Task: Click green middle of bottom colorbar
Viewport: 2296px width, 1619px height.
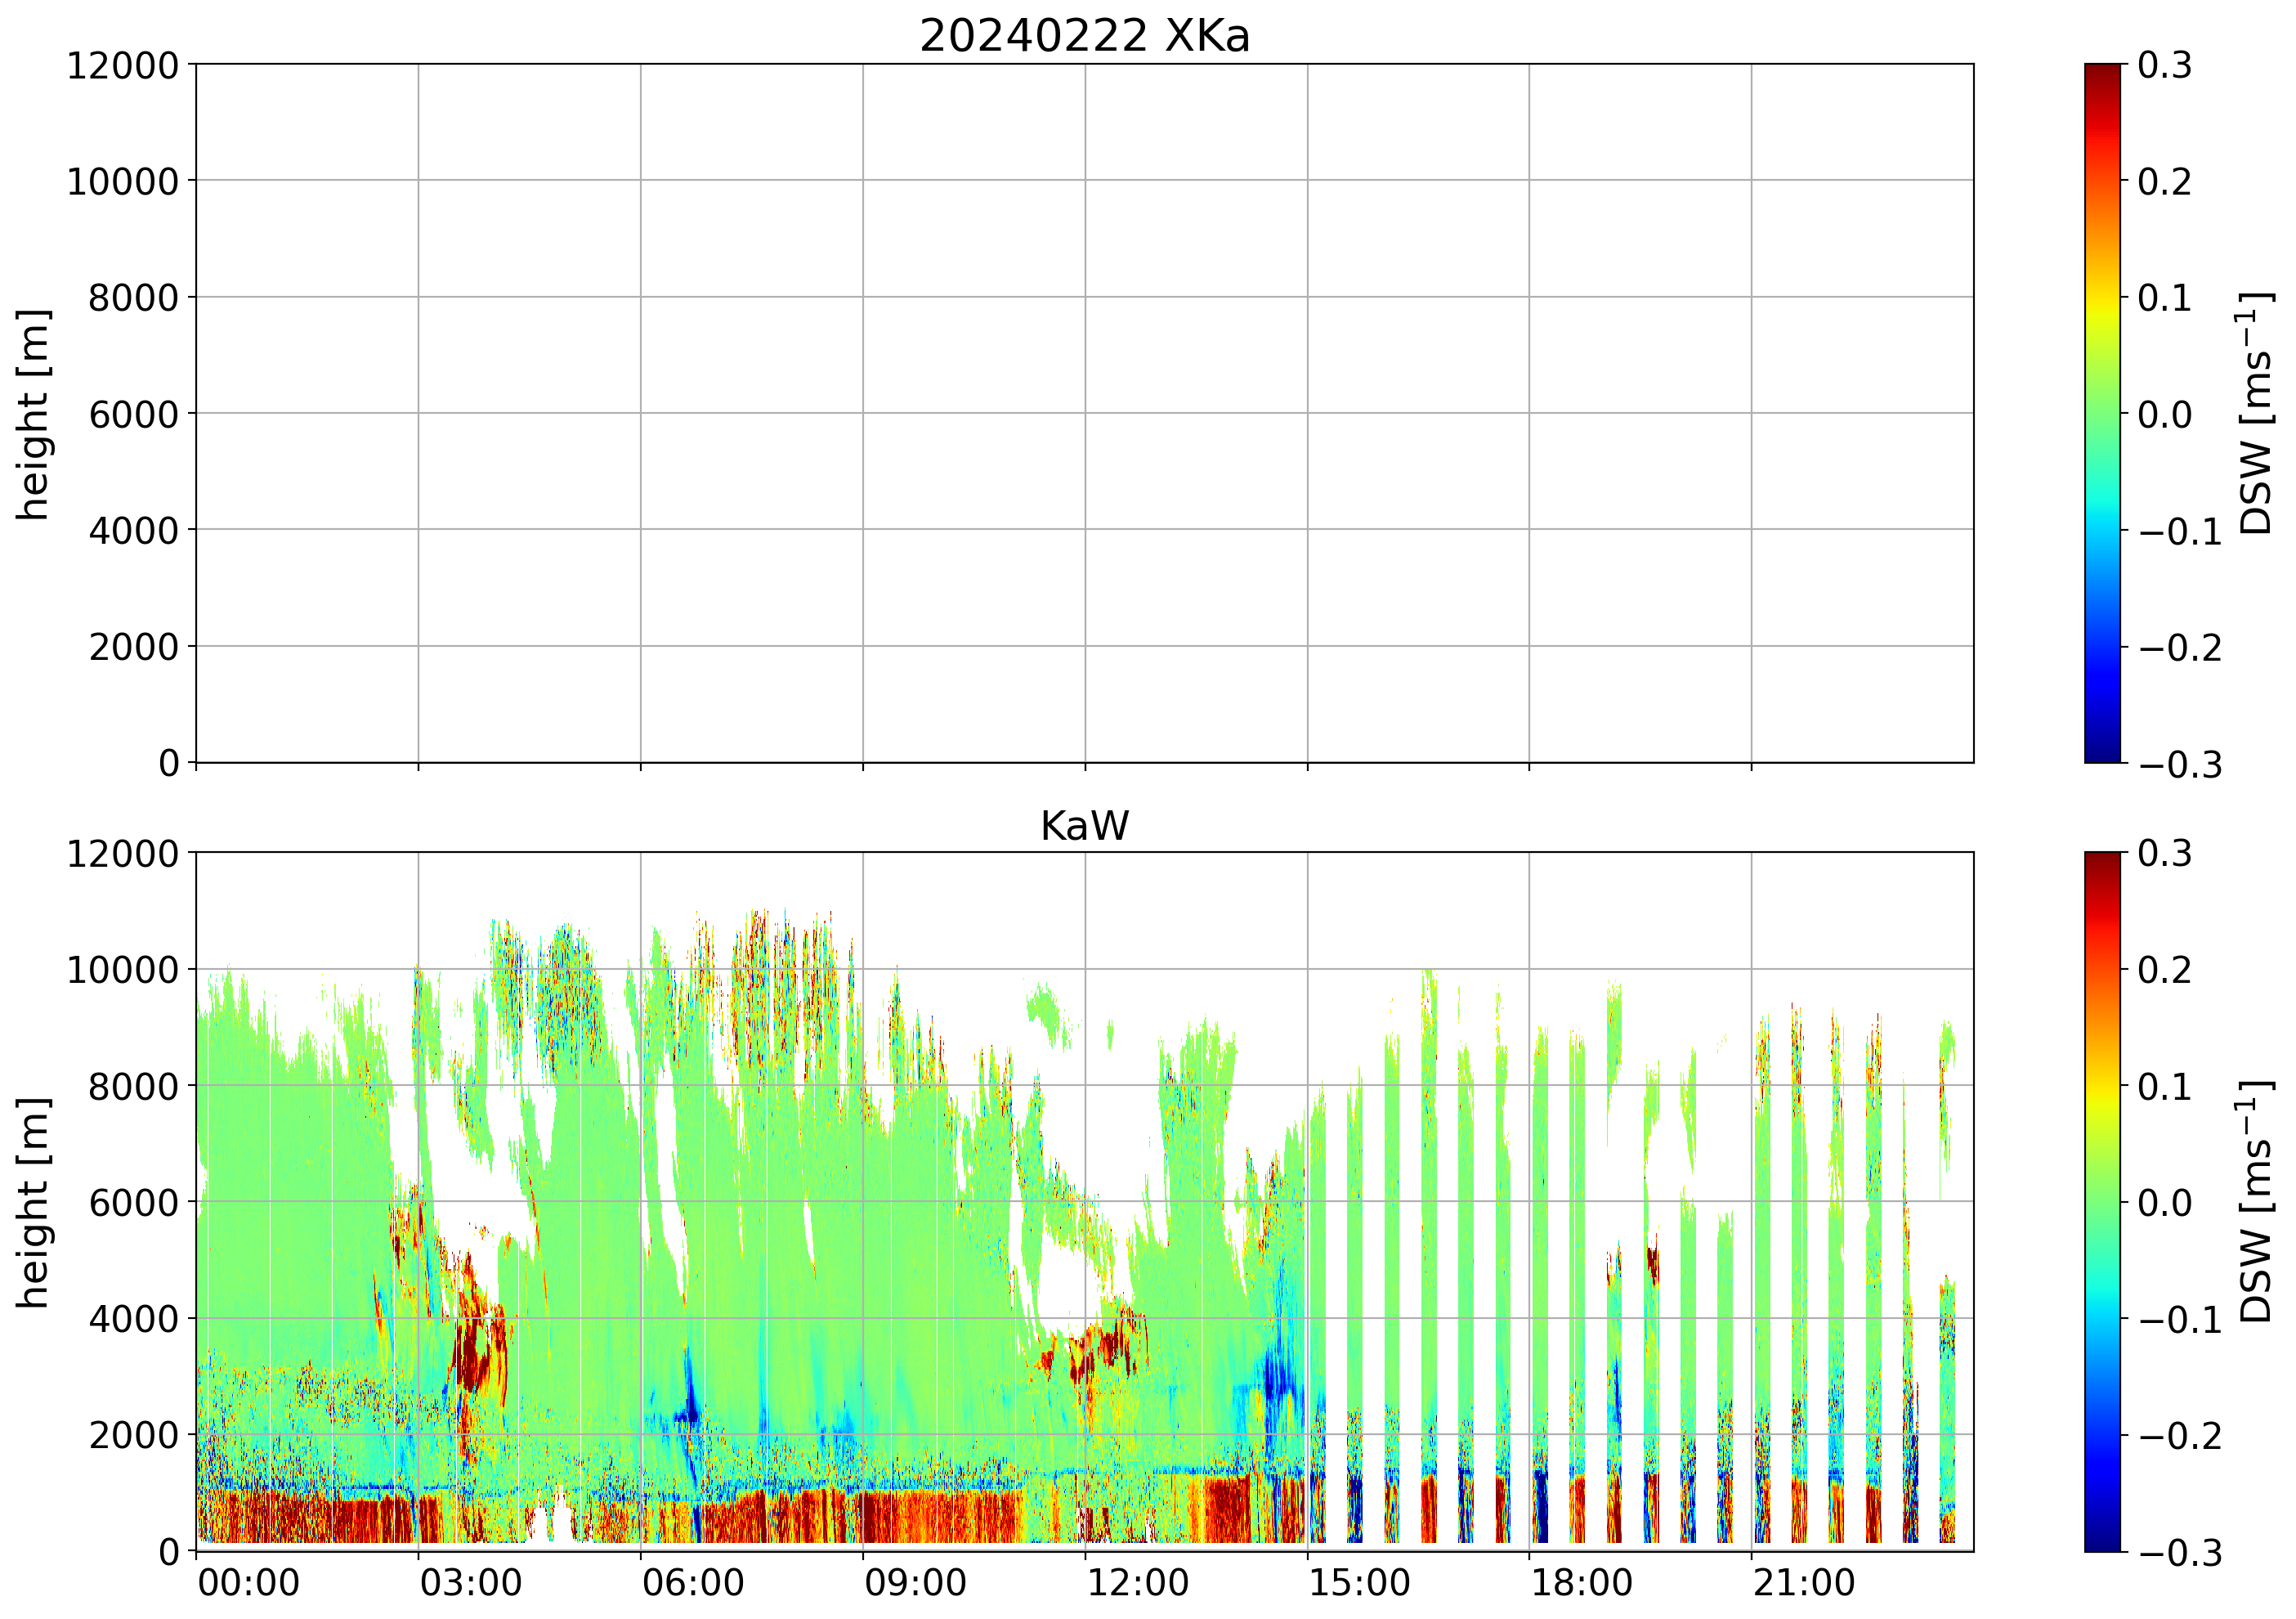Action: point(2102,1202)
